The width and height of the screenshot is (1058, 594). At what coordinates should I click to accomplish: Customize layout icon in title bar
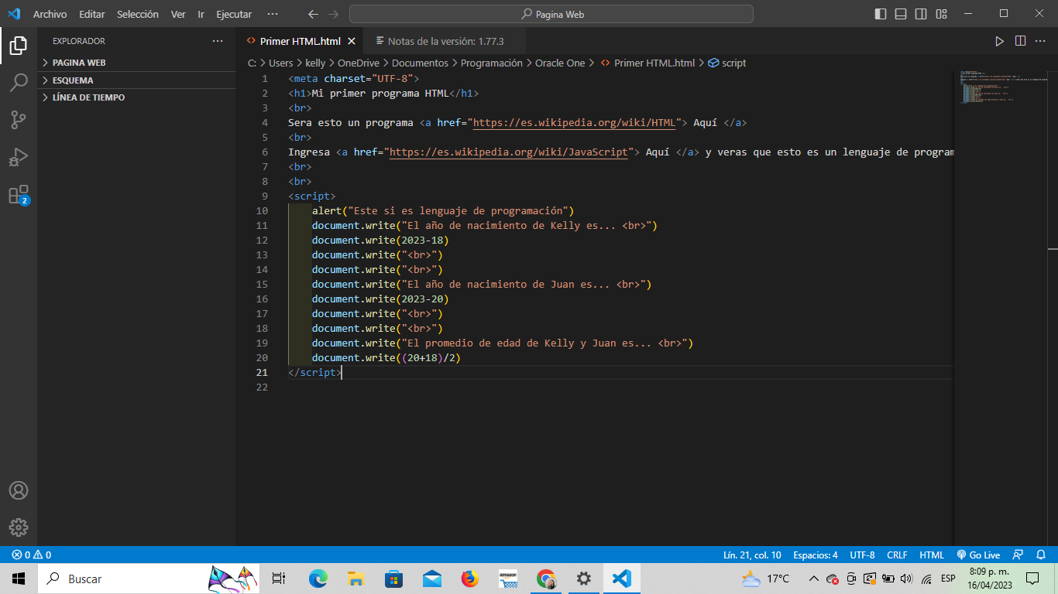click(941, 14)
